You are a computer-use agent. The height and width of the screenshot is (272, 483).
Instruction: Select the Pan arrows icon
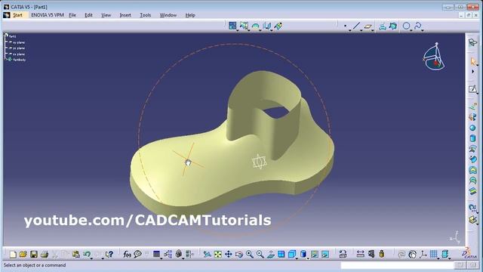tap(228, 255)
